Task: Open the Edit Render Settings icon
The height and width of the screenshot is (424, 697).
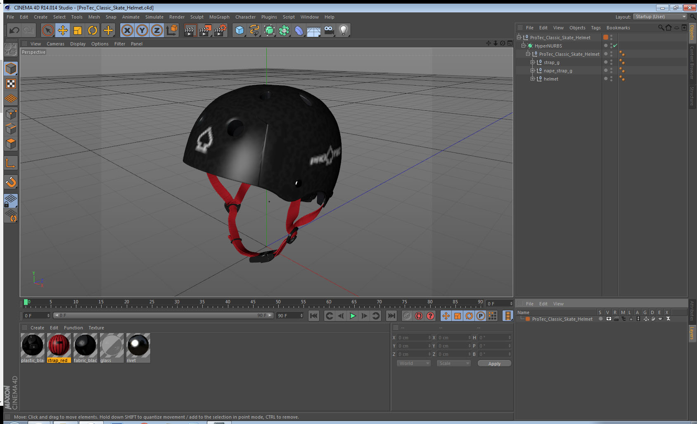Action: coord(220,30)
